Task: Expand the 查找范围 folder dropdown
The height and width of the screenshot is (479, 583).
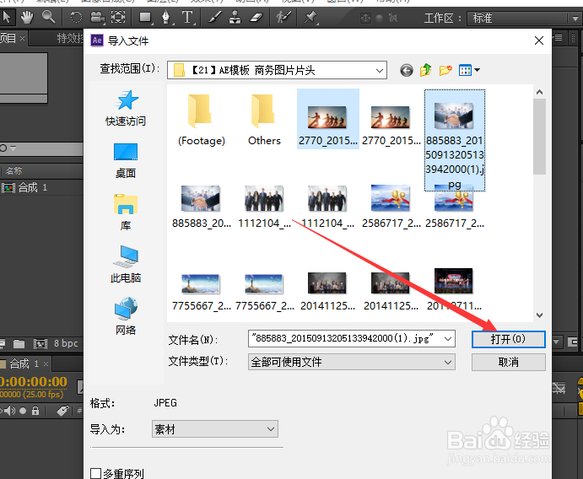Action: (x=380, y=70)
